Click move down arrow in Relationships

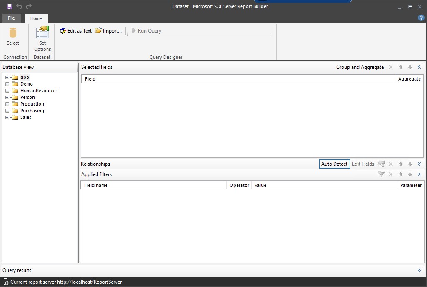pos(410,164)
